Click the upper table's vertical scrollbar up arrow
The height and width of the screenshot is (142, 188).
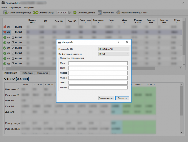[184, 20]
